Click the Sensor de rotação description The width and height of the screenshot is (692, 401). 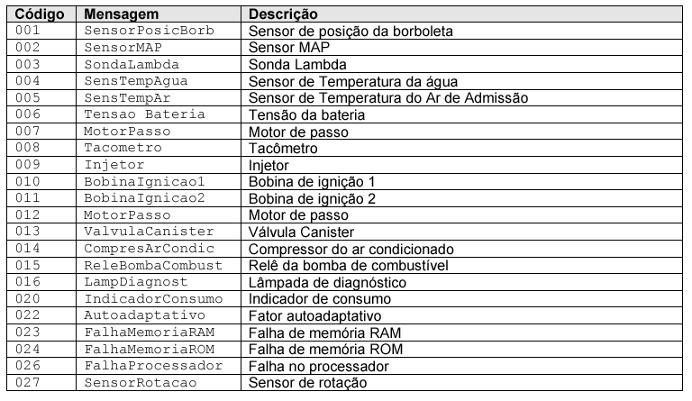[307, 384]
